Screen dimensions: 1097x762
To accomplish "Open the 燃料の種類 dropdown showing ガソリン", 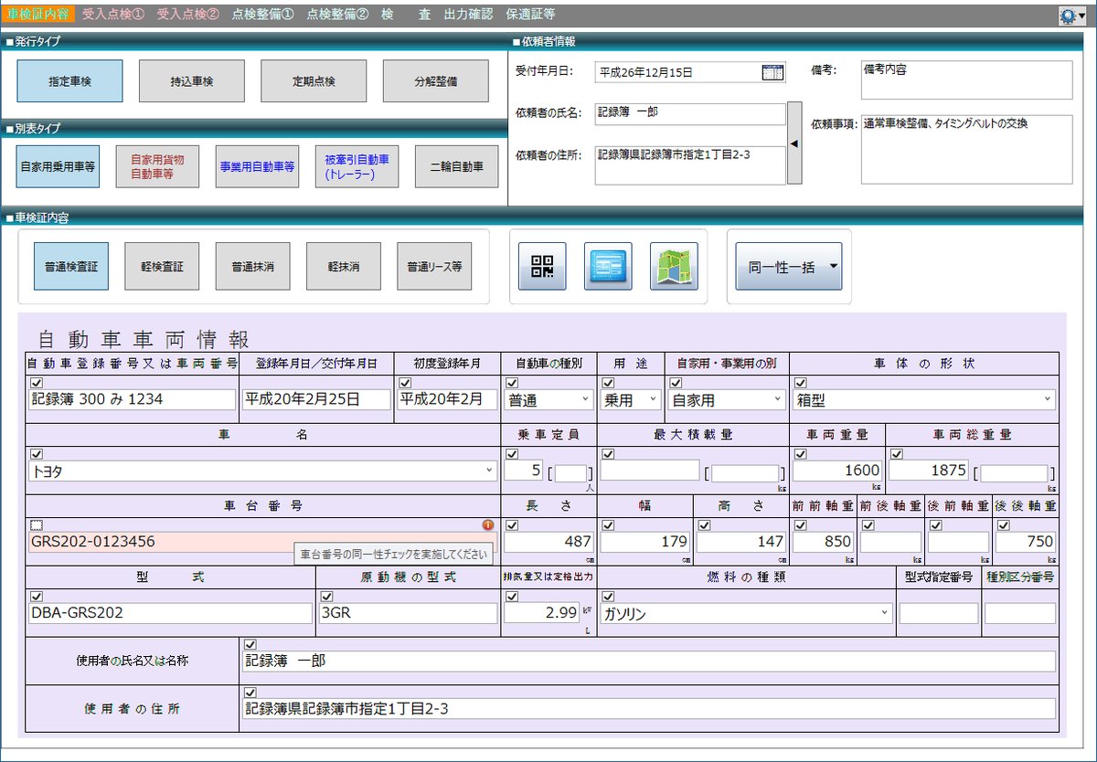I will (x=747, y=614).
